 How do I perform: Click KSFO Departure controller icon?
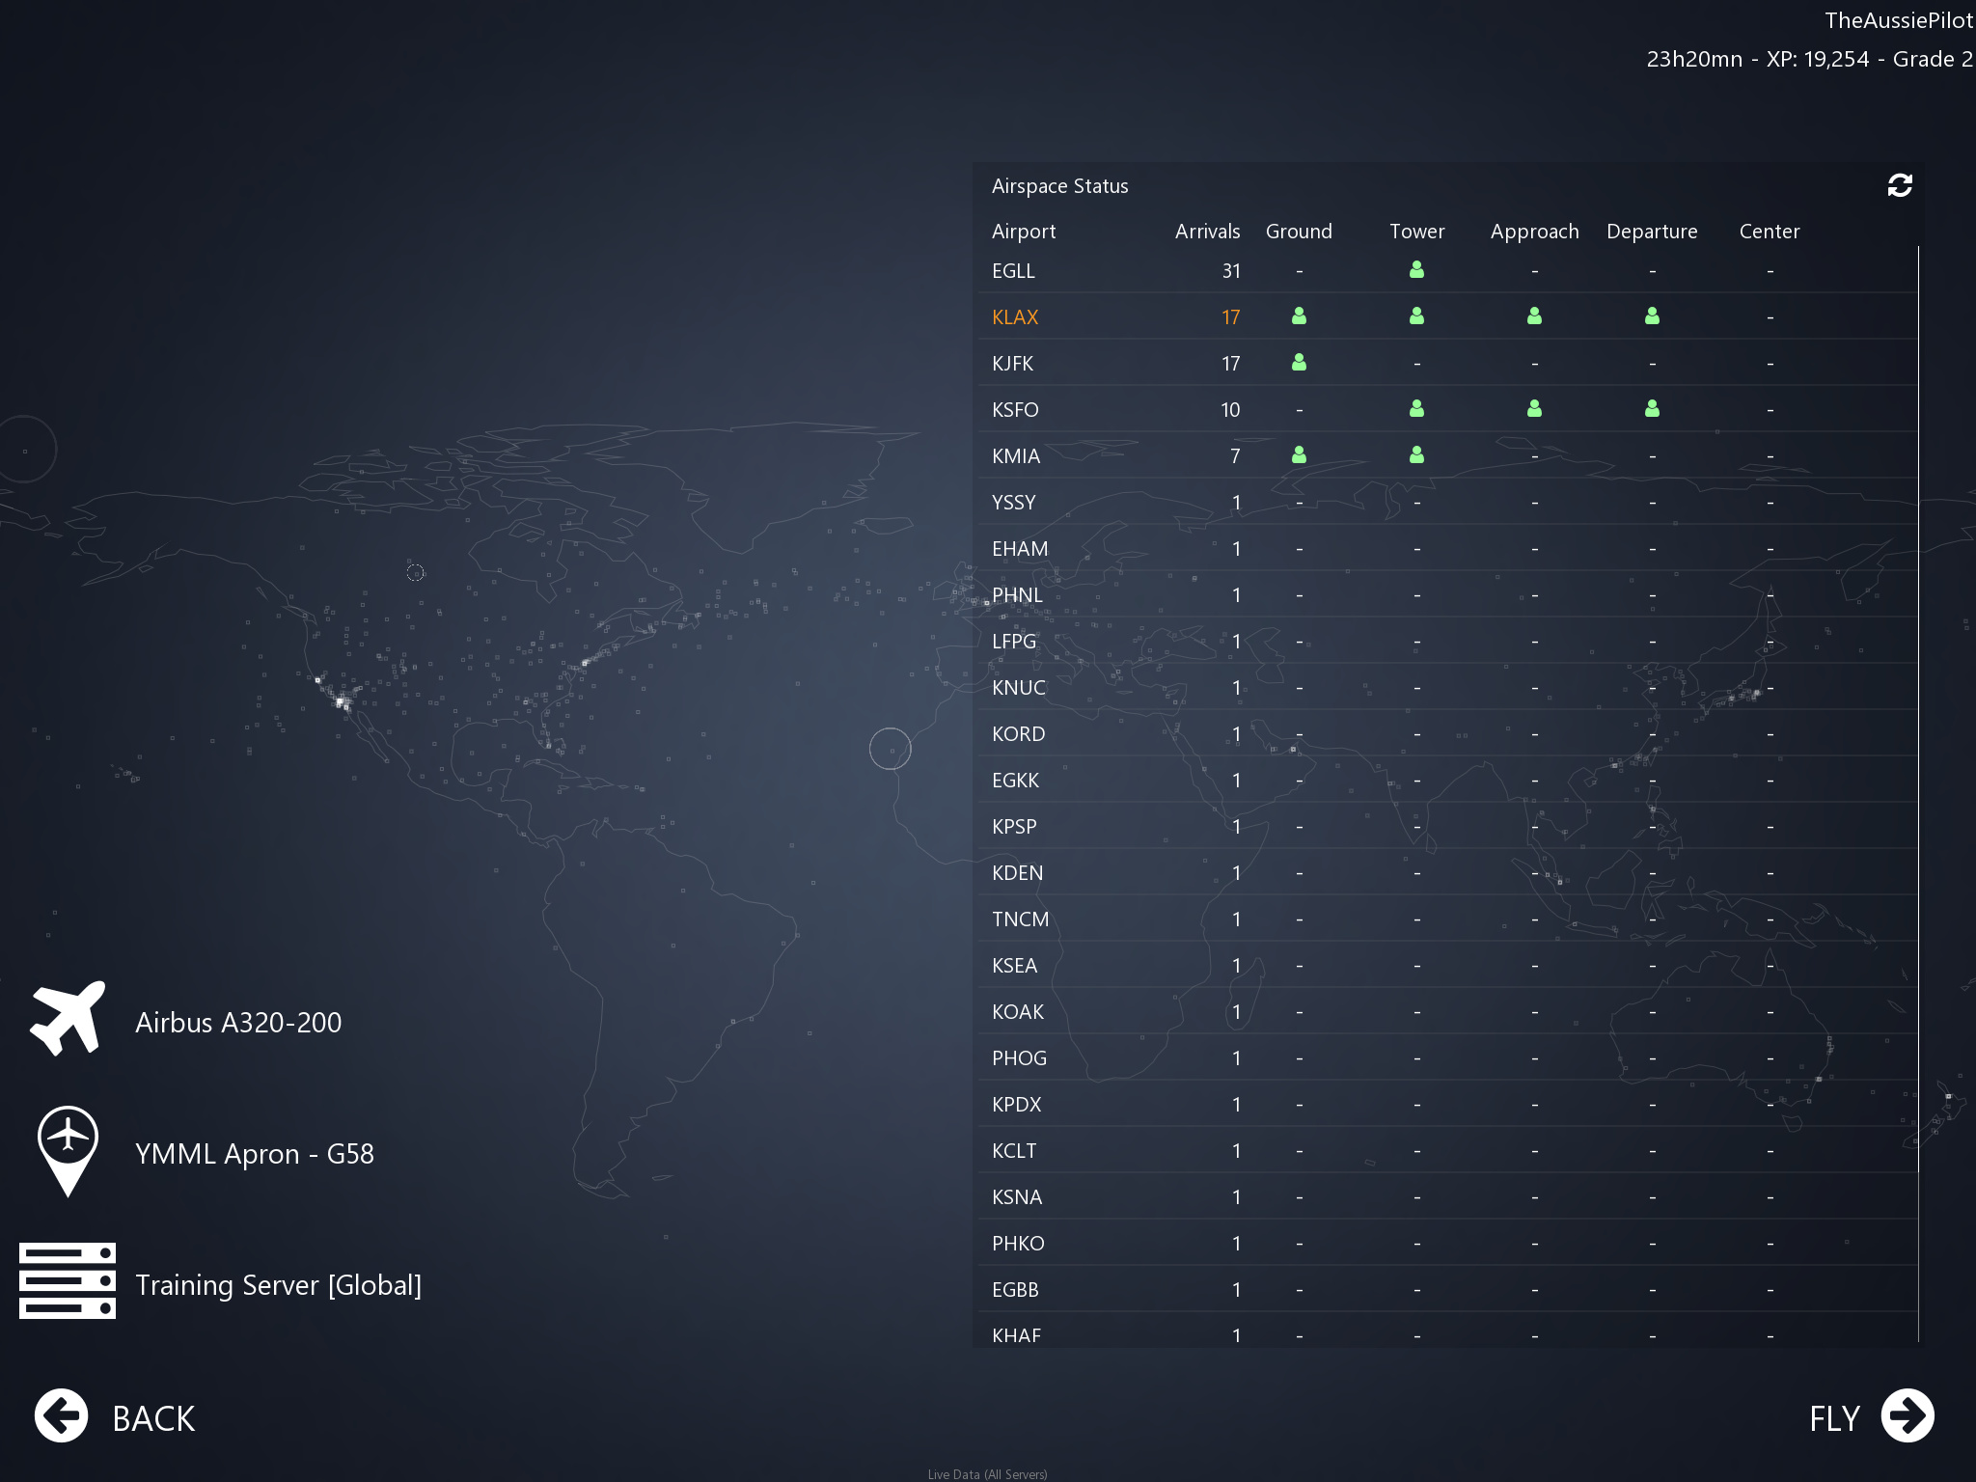pos(1652,409)
